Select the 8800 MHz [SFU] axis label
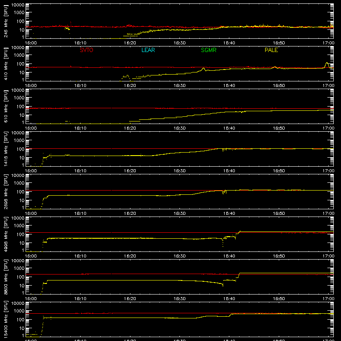Image resolution: width=341 pixels, height=341 pixels. pyautogui.click(x=6, y=277)
